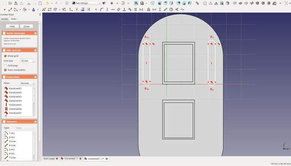
Task: Select the External geometry tool
Action: point(83,9)
